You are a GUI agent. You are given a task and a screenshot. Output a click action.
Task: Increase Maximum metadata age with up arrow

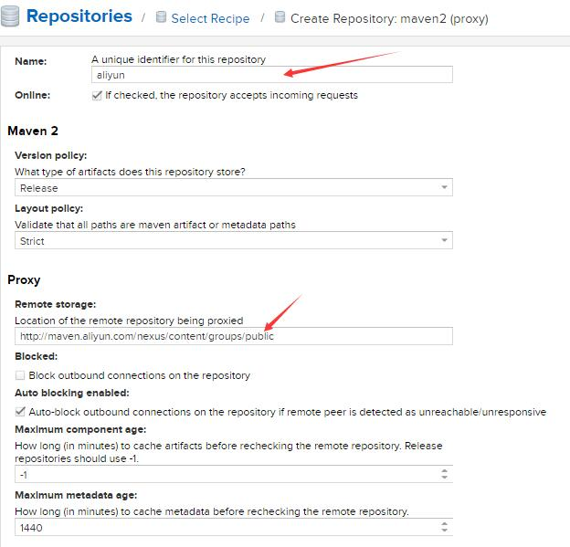(444, 524)
